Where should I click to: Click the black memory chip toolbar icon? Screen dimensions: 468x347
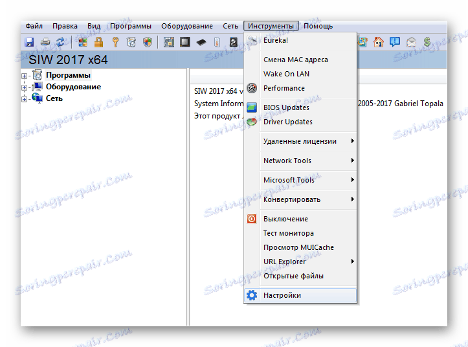click(x=201, y=43)
